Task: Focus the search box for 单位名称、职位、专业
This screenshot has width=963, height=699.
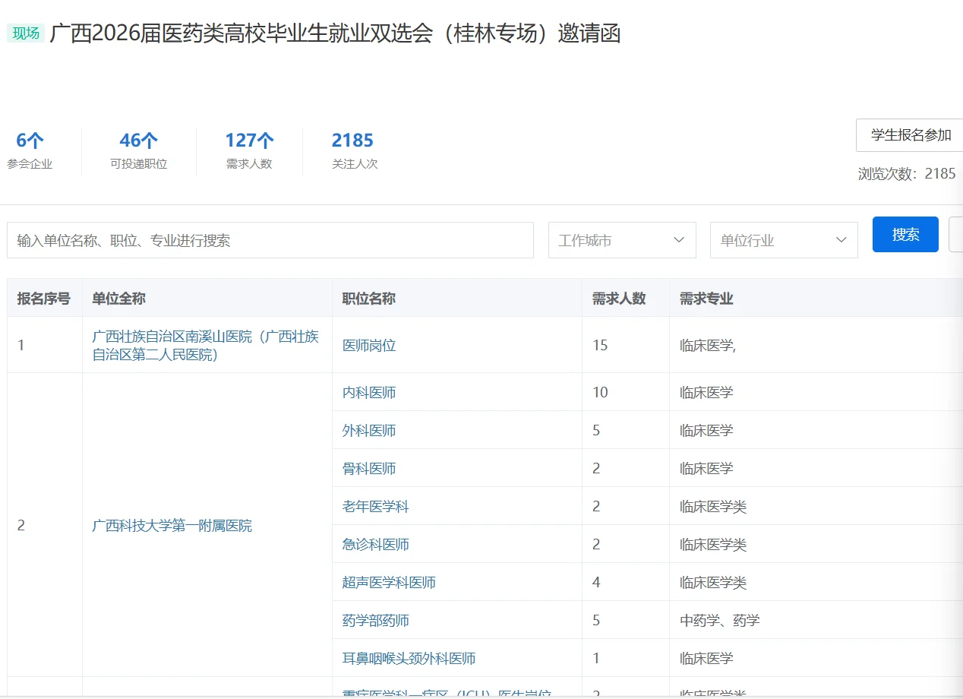Action: tap(270, 240)
